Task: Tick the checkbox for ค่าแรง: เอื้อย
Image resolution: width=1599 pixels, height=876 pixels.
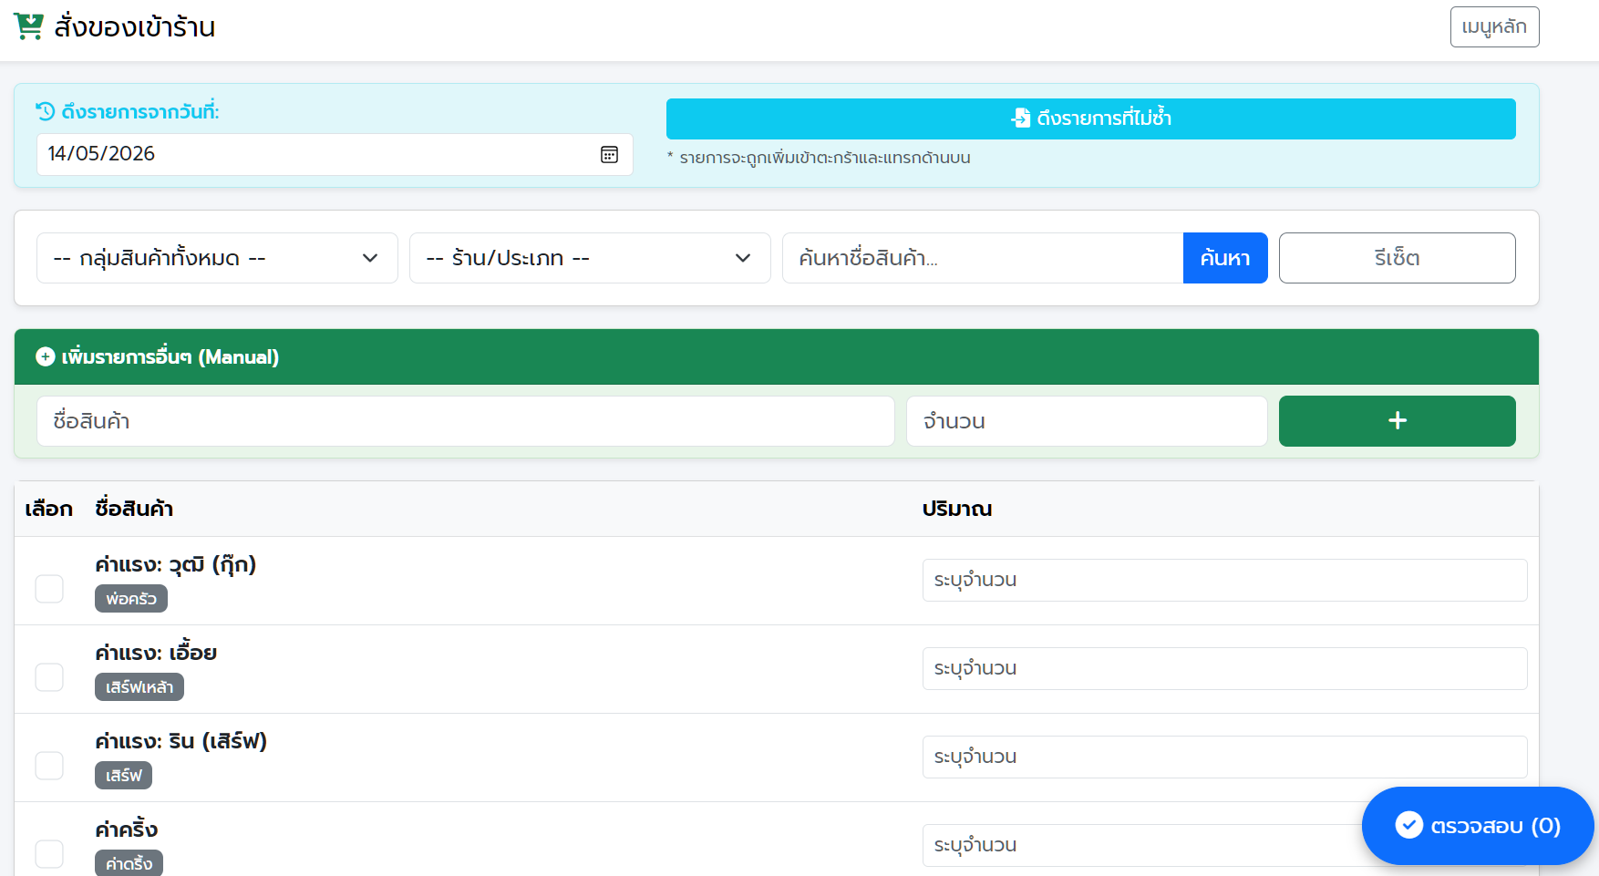Action: [x=49, y=677]
